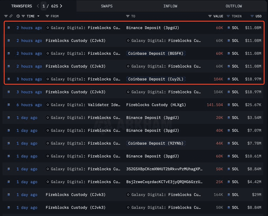Open the USD filter options
Screen dimensions: 268x216
pyautogui.click(x=252, y=16)
